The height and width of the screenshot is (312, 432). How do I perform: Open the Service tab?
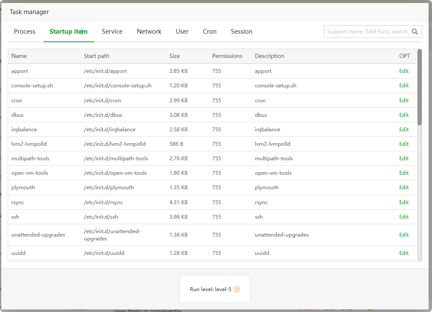(x=112, y=32)
